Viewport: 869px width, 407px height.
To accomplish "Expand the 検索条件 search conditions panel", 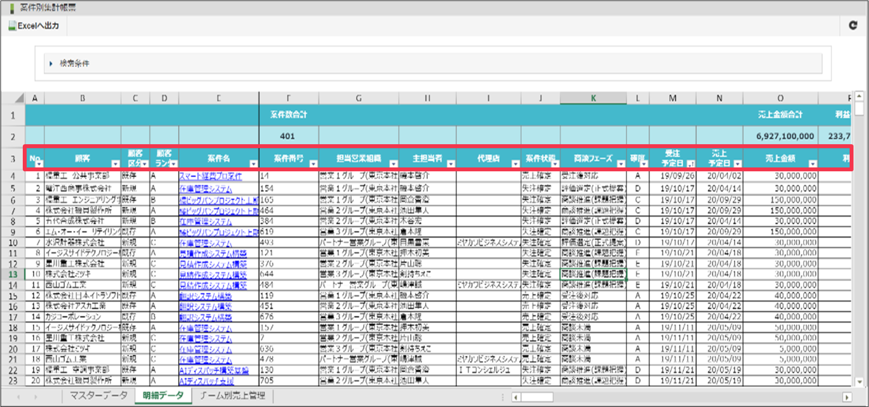I will [69, 63].
